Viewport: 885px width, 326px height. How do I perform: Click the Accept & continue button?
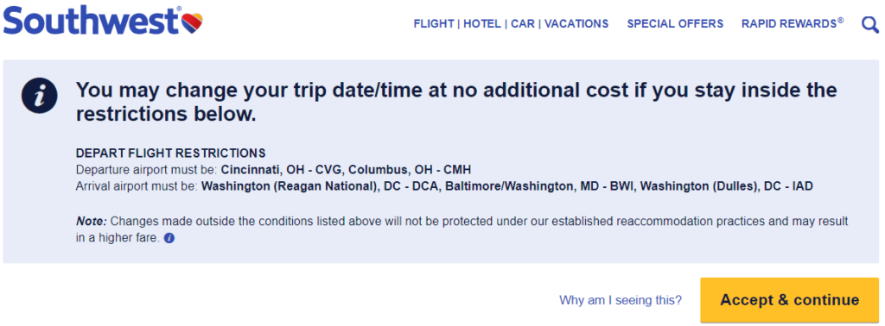[790, 299]
